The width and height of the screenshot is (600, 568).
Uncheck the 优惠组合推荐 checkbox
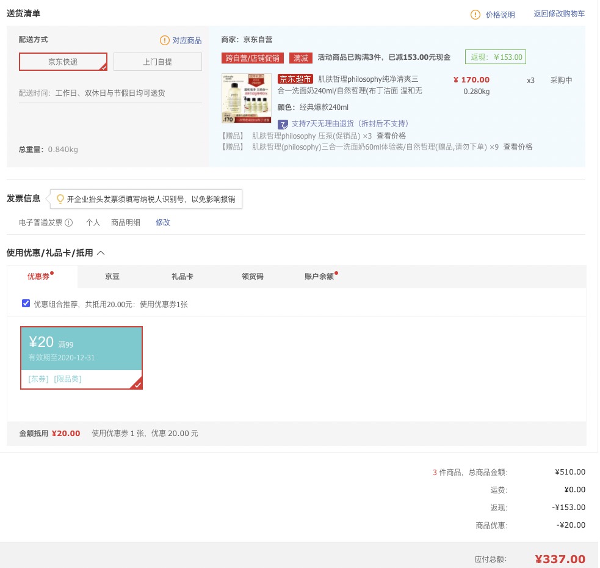coord(26,304)
